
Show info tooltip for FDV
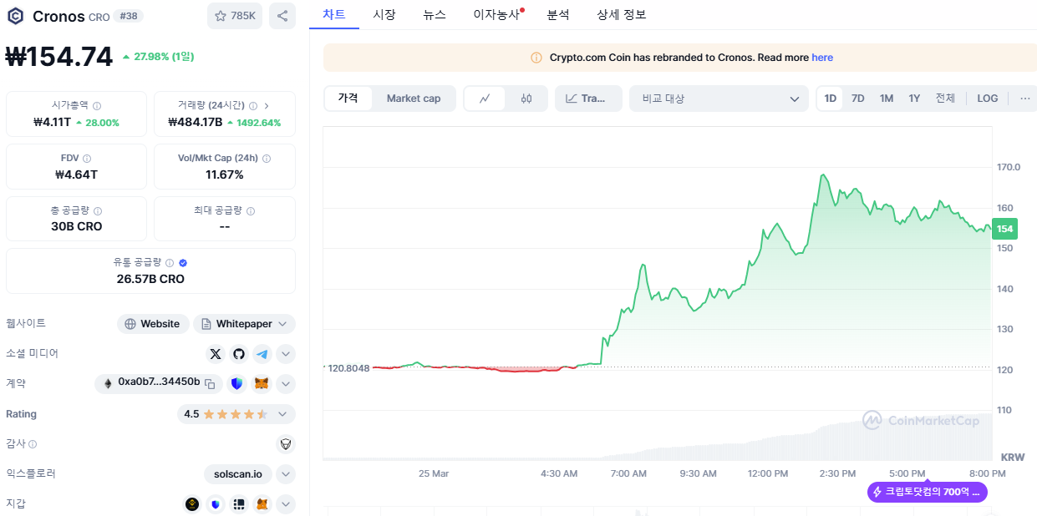point(87,158)
